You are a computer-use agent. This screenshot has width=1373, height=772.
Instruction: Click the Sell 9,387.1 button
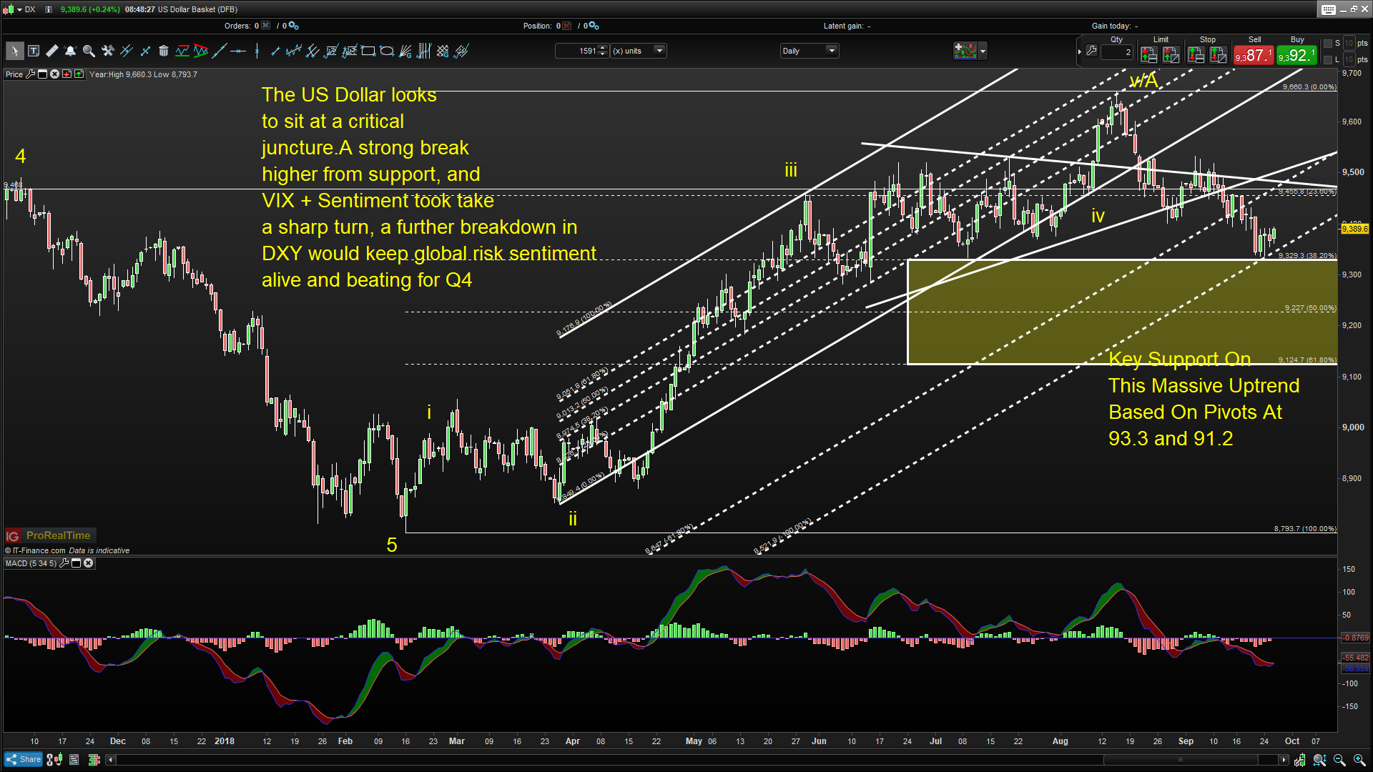pos(1254,55)
